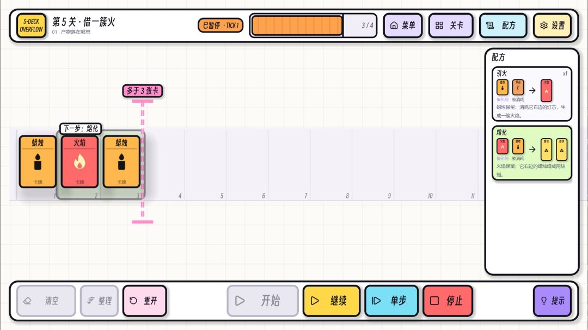This screenshot has height=330, width=588.
Task: Click the step-forward icon in 单步
Action: (376, 301)
